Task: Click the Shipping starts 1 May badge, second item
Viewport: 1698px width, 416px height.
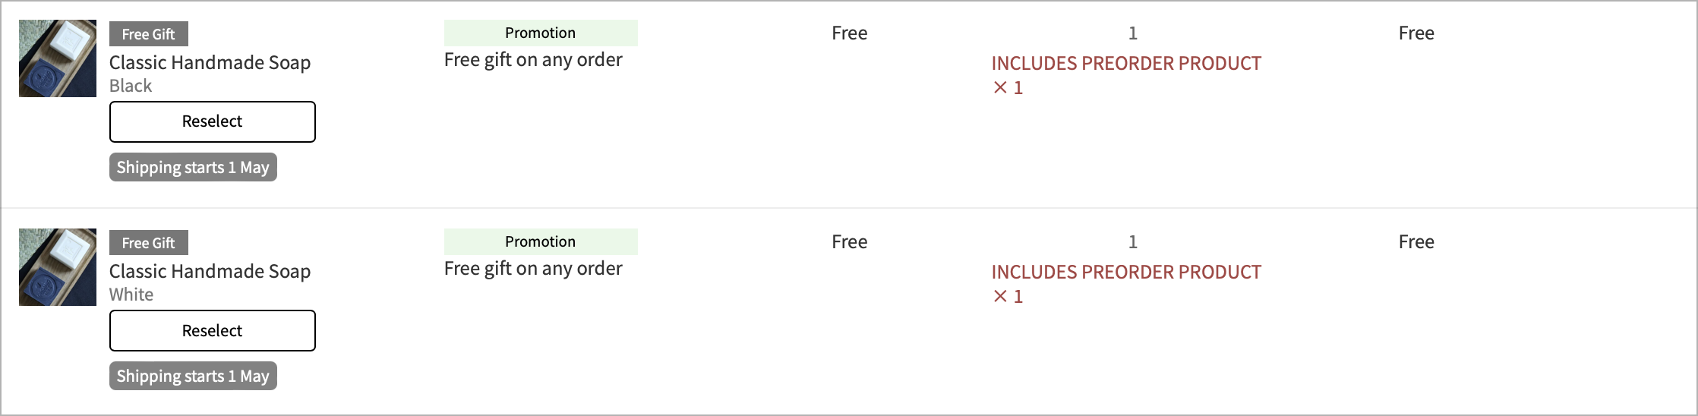Action: pos(193,376)
